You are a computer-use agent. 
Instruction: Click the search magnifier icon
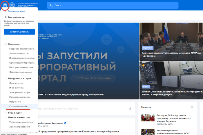(51, 5)
